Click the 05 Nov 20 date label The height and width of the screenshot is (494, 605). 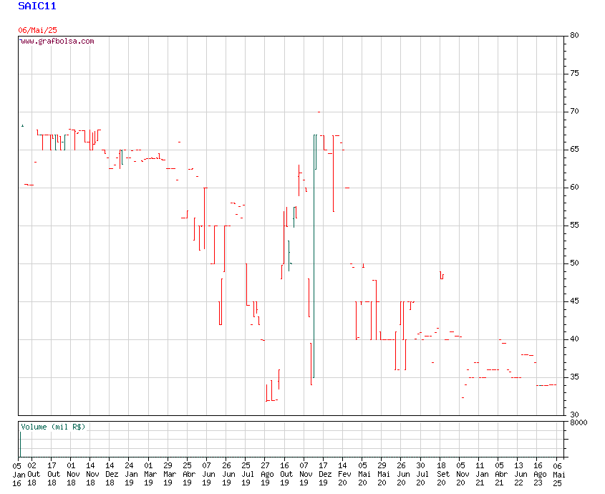(x=462, y=475)
